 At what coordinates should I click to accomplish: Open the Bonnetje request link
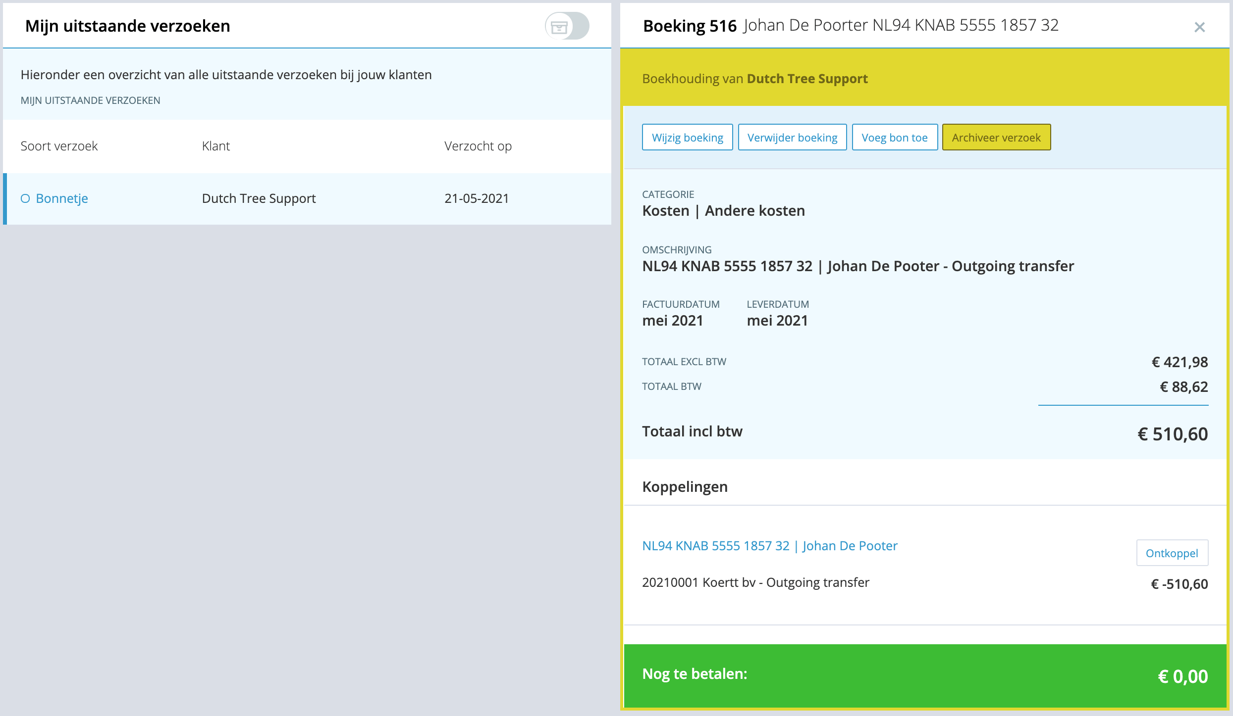tap(62, 198)
